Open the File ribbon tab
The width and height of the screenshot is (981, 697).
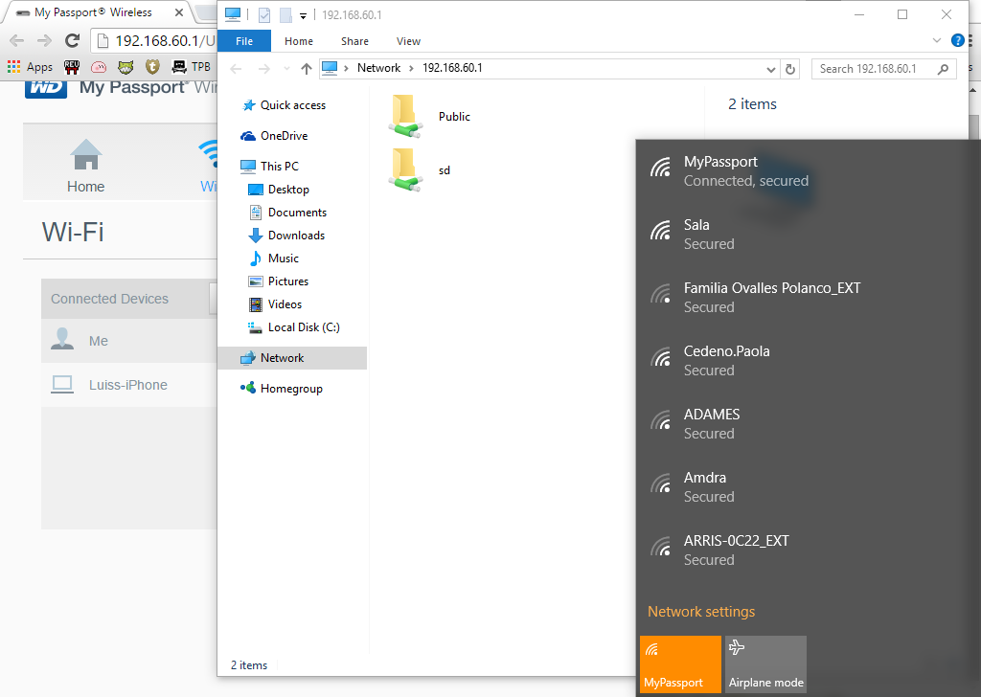tap(244, 41)
